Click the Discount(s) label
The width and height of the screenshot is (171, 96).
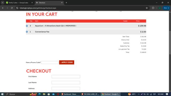coord(125,40)
